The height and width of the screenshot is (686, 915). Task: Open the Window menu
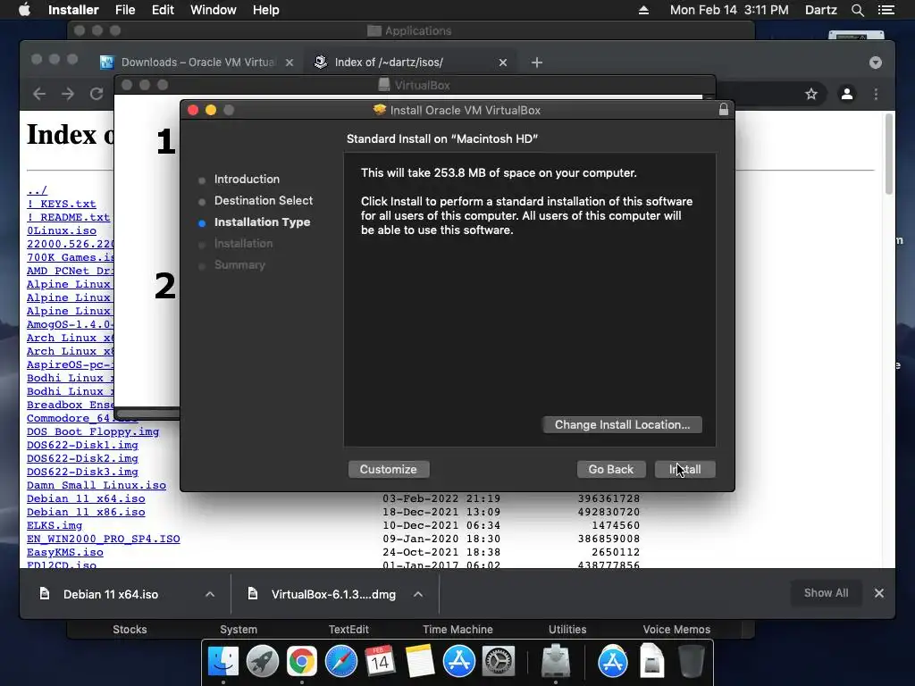click(213, 10)
